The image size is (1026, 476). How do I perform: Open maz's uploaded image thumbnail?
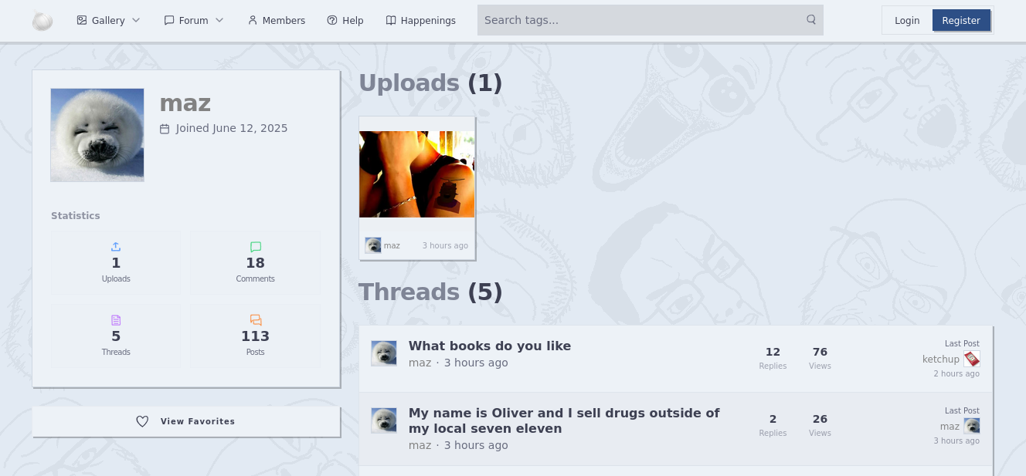pos(417,174)
